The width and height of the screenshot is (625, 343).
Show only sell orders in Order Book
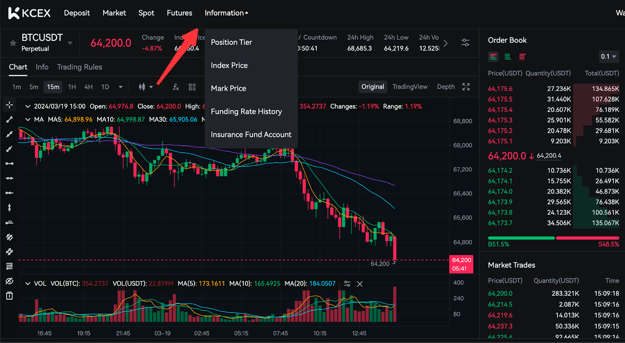(x=522, y=57)
